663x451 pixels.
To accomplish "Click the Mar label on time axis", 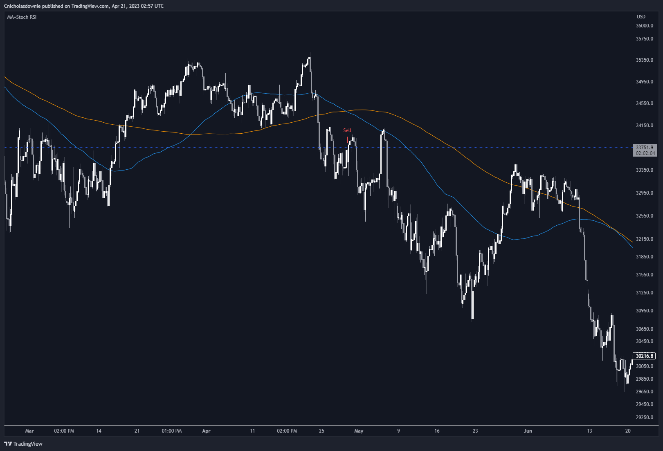I will click(29, 431).
